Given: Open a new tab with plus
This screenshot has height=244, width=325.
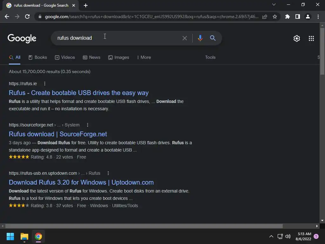Looking at the screenshot, I should [x=86, y=5].
